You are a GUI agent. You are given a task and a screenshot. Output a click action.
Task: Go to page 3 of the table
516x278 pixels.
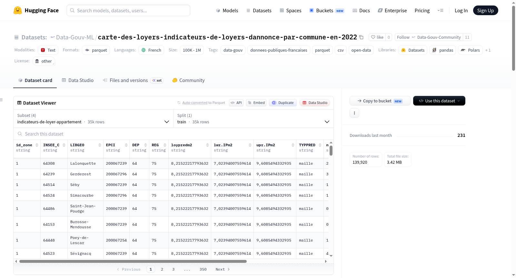pyautogui.click(x=173, y=269)
